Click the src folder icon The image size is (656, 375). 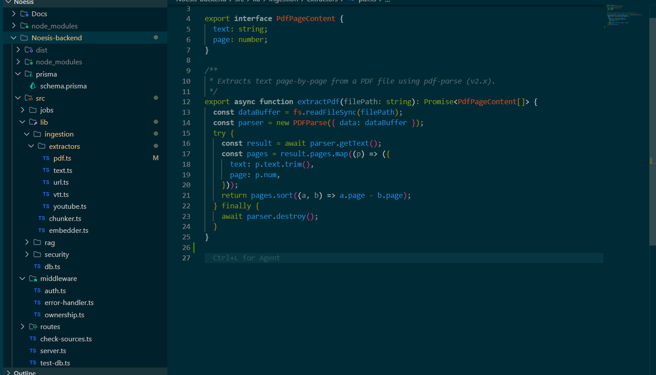[28, 98]
